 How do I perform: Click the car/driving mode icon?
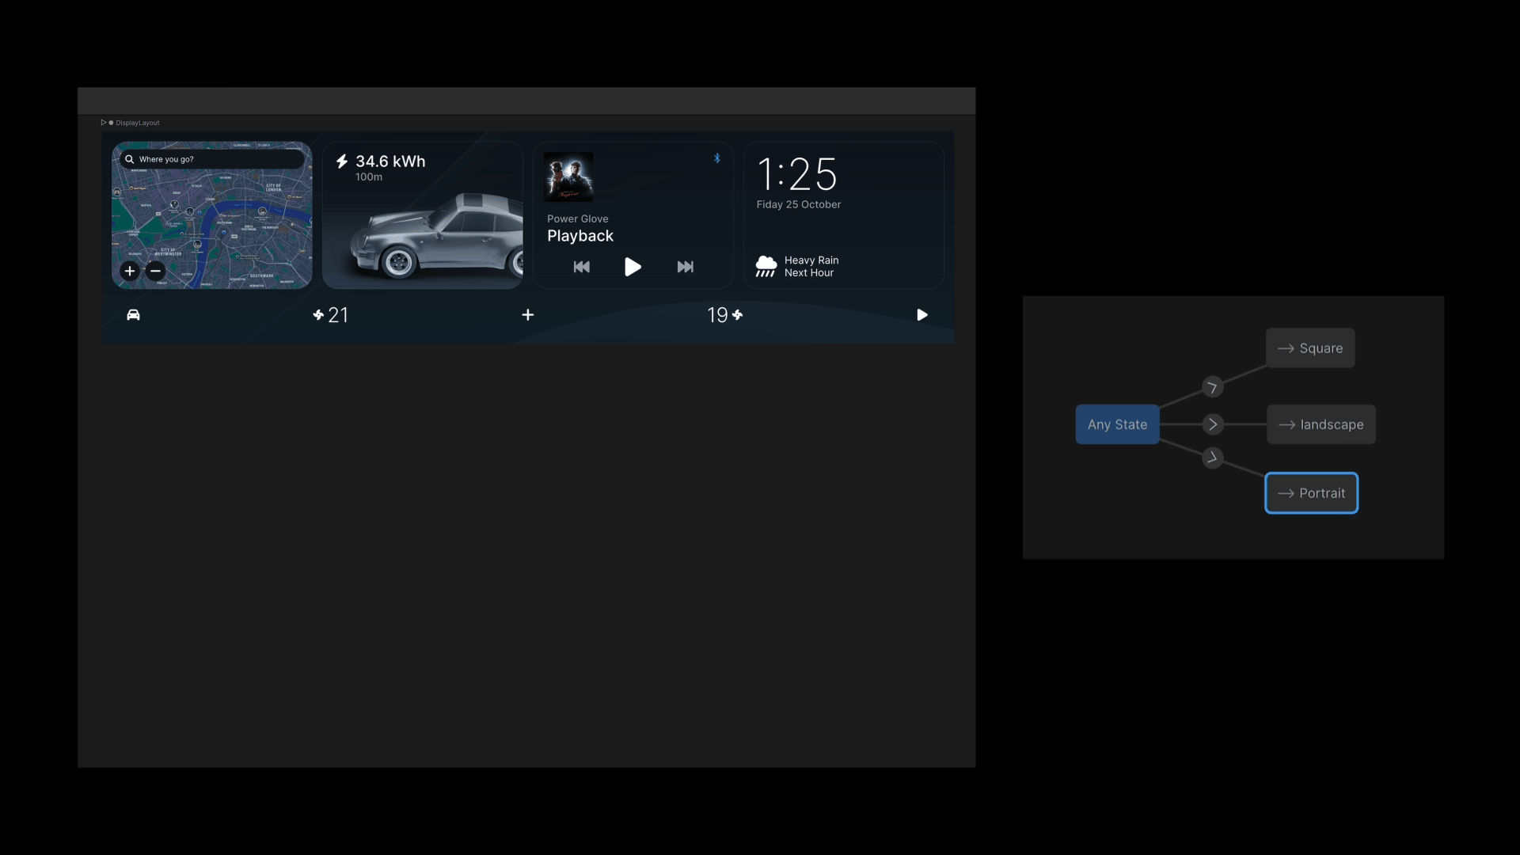tap(132, 314)
